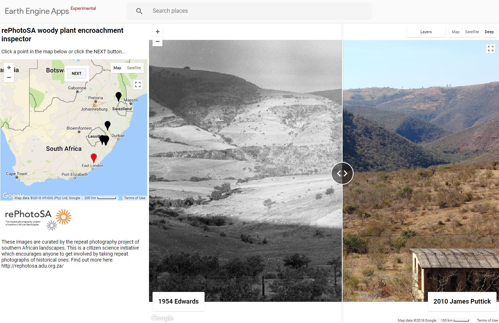This screenshot has width=499, height=323.
Task: Open the Layers dropdown
Action: 426,32
